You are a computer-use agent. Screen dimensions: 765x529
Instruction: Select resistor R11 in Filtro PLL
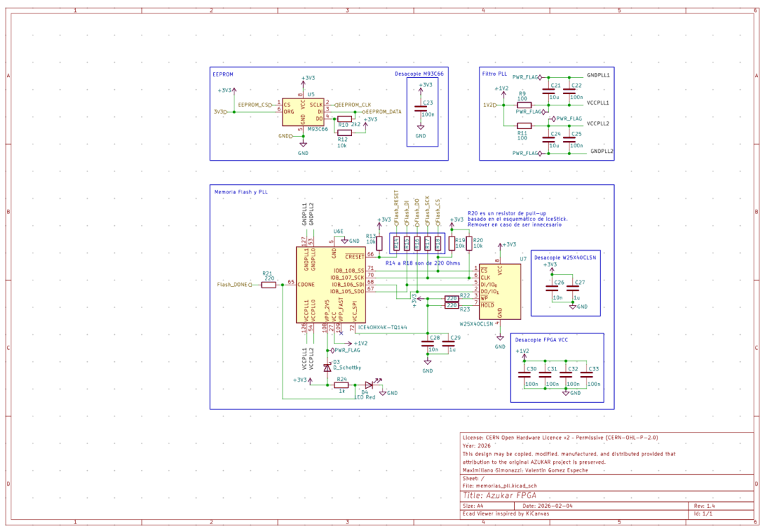click(524, 126)
